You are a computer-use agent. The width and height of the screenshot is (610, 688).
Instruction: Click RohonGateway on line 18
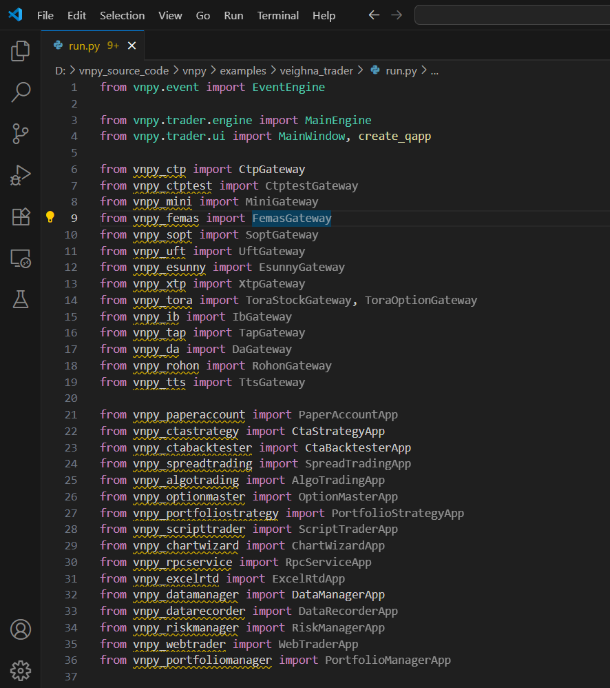point(292,365)
